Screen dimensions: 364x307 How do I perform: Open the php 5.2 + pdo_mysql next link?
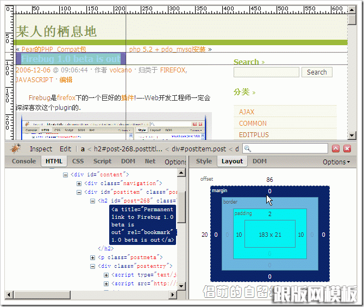(167, 50)
